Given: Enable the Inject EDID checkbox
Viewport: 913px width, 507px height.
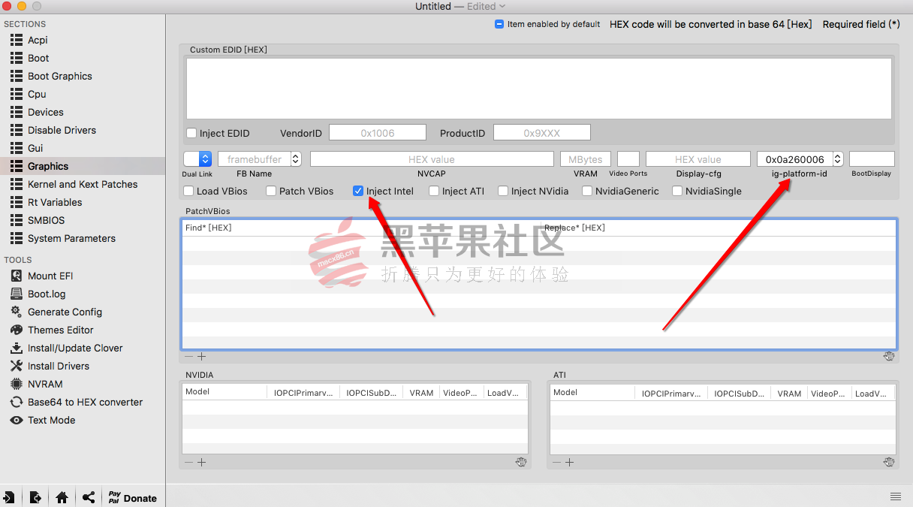Looking at the screenshot, I should coord(191,133).
